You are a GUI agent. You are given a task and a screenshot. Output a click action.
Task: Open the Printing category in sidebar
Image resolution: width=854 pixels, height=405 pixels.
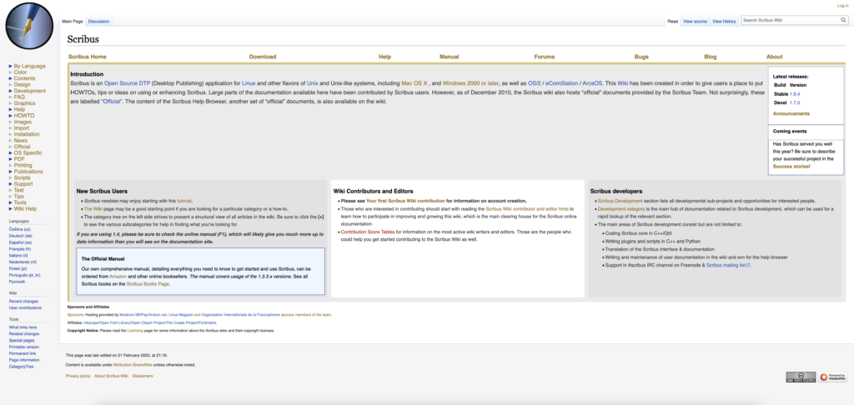[23, 166]
